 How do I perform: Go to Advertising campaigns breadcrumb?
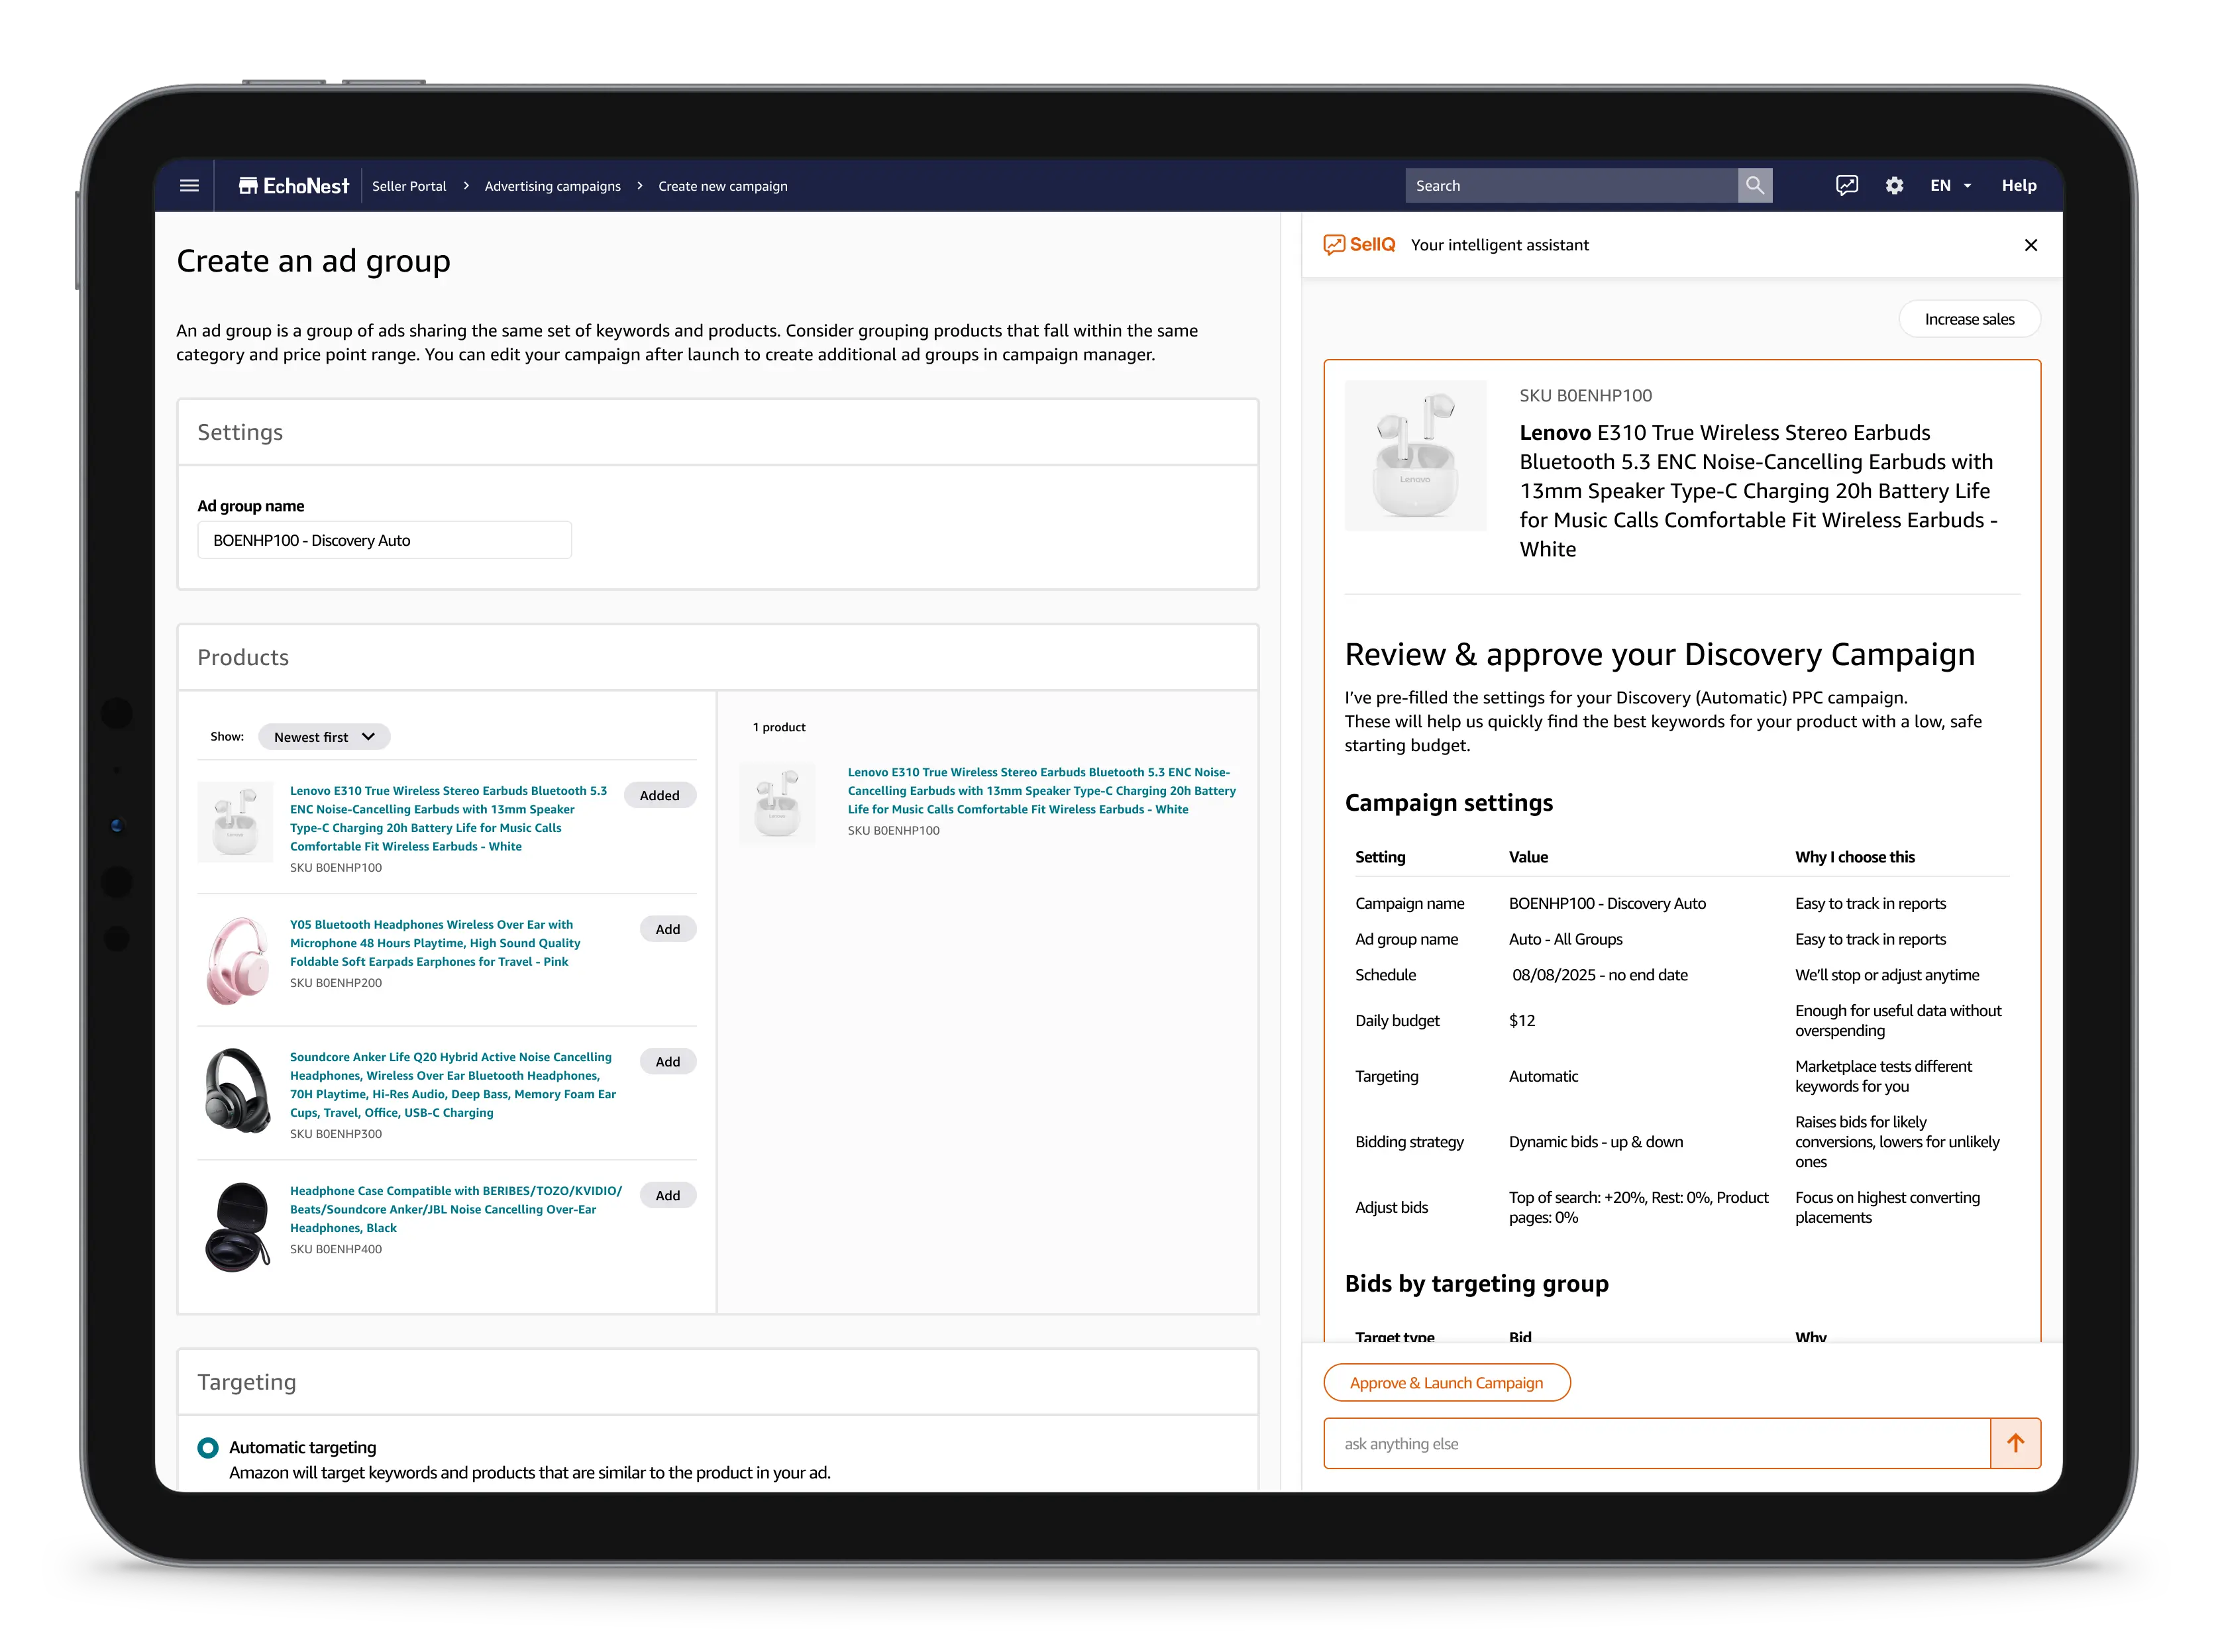point(552,186)
